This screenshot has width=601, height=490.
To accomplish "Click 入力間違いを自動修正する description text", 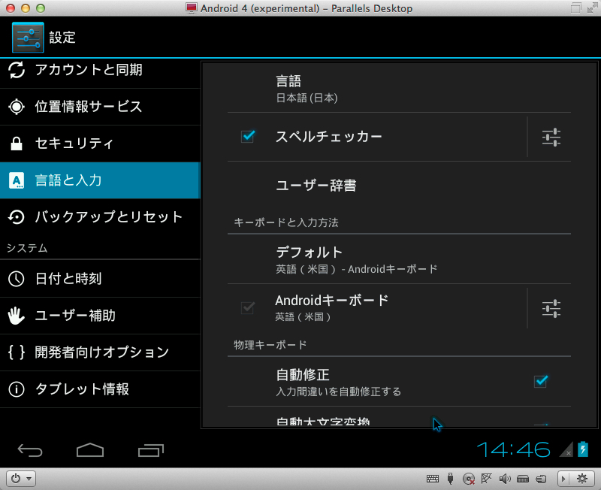I will pos(339,392).
